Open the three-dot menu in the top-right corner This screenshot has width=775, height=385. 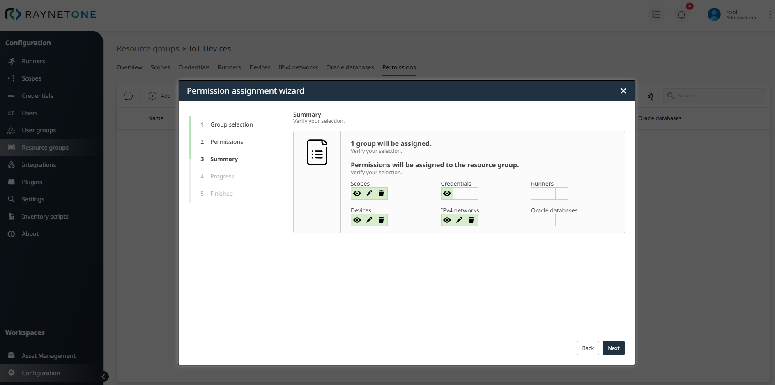(770, 14)
